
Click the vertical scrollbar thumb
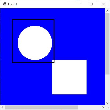click(x=107, y=44)
